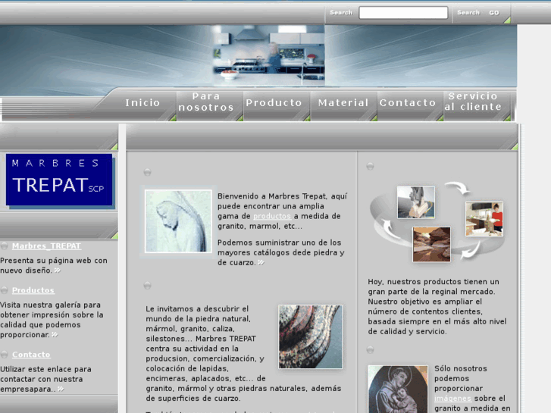
Task: Go to the Producto section
Action: pos(274,102)
